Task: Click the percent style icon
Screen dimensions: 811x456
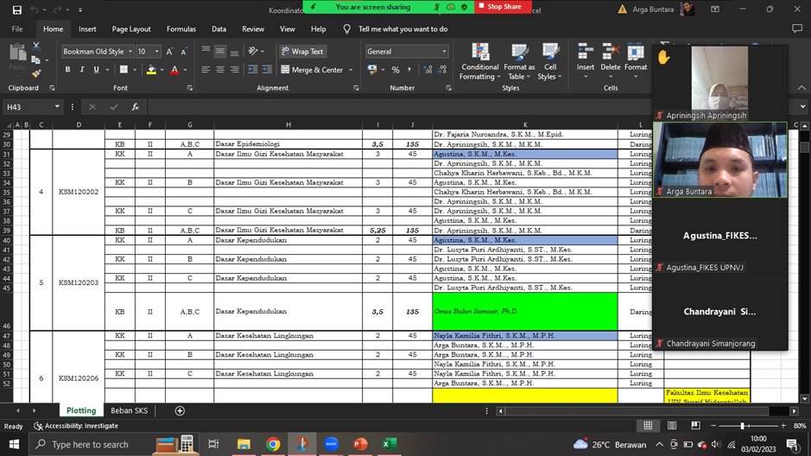Action: click(396, 70)
